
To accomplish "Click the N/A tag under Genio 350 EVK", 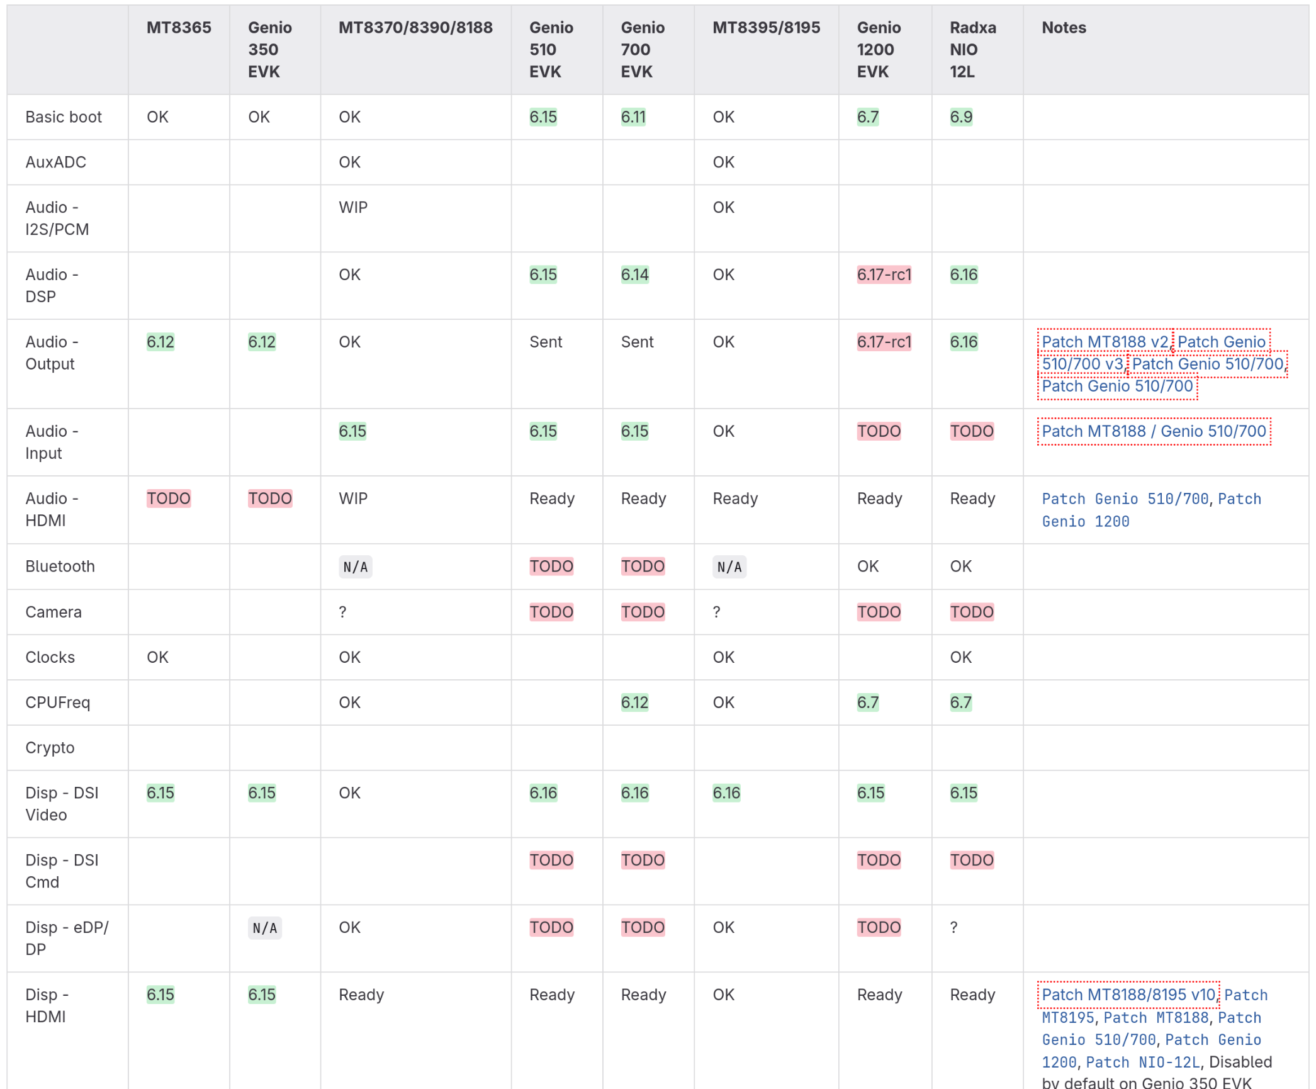I will point(264,927).
